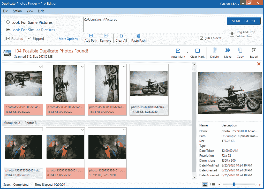The height and width of the screenshot is (189, 264).
Task: Click the START SEARCH button
Action: [243, 21]
